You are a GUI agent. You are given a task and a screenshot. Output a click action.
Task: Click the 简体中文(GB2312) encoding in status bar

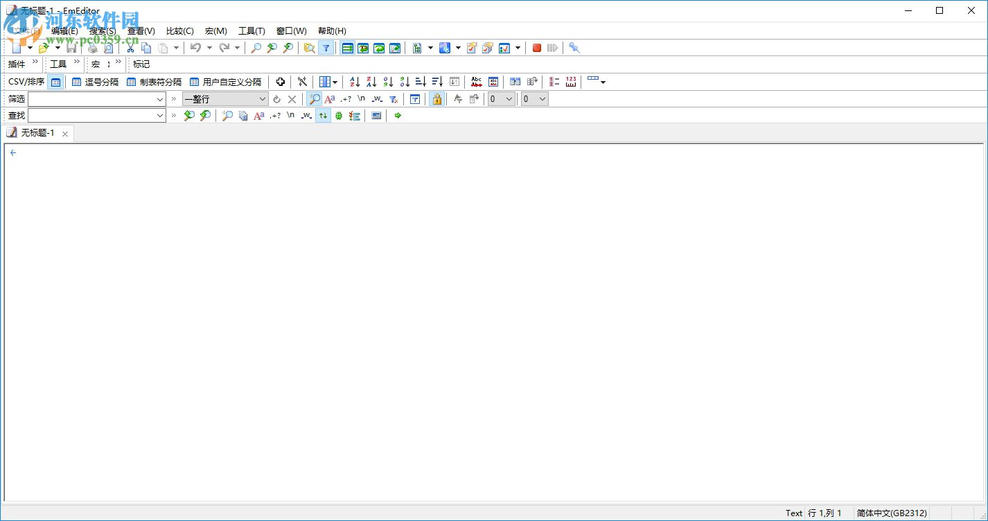pyautogui.click(x=892, y=513)
